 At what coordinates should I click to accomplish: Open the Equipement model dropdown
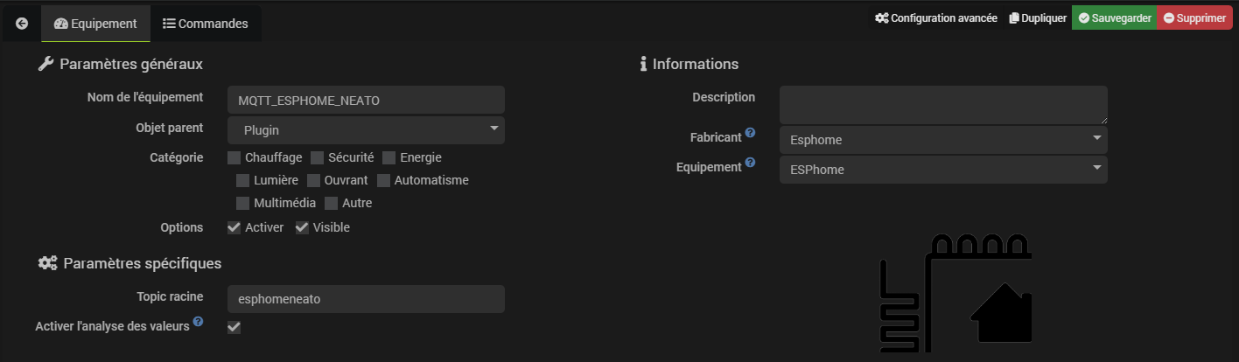pos(943,170)
